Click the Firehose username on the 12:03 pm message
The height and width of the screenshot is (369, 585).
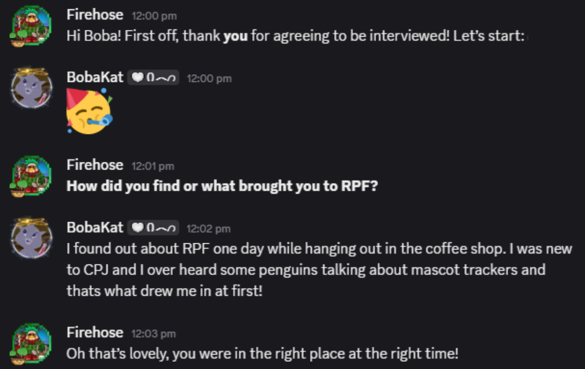point(95,333)
